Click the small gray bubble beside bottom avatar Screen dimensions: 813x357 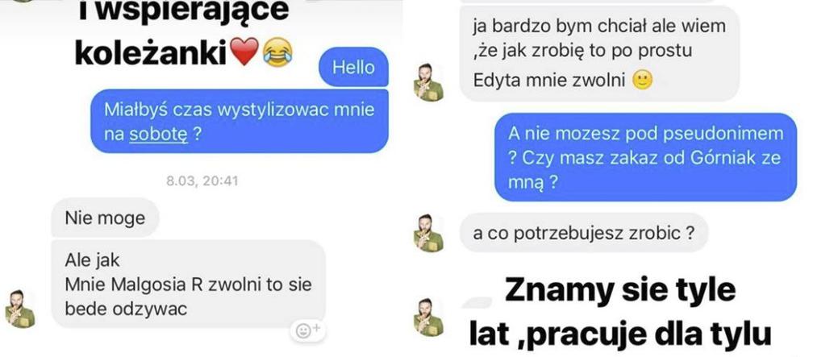click(477, 302)
